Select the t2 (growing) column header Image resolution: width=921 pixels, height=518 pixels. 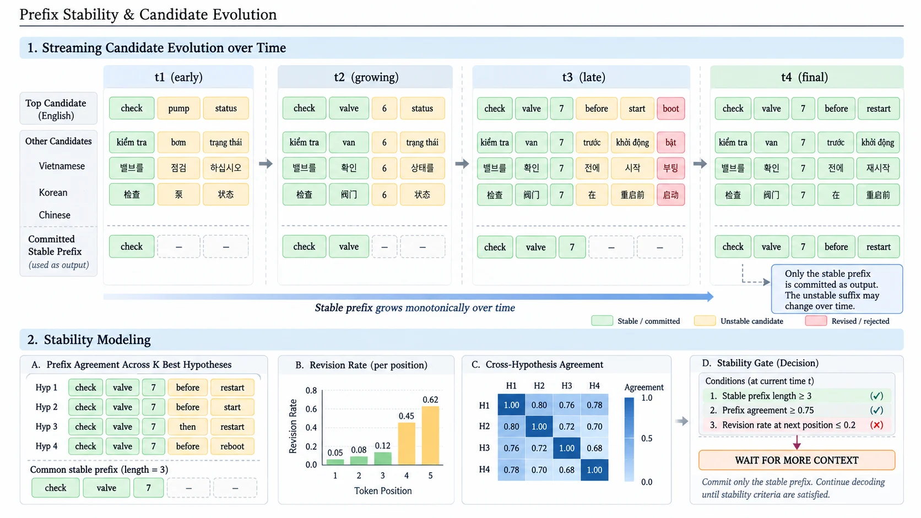[x=366, y=77]
